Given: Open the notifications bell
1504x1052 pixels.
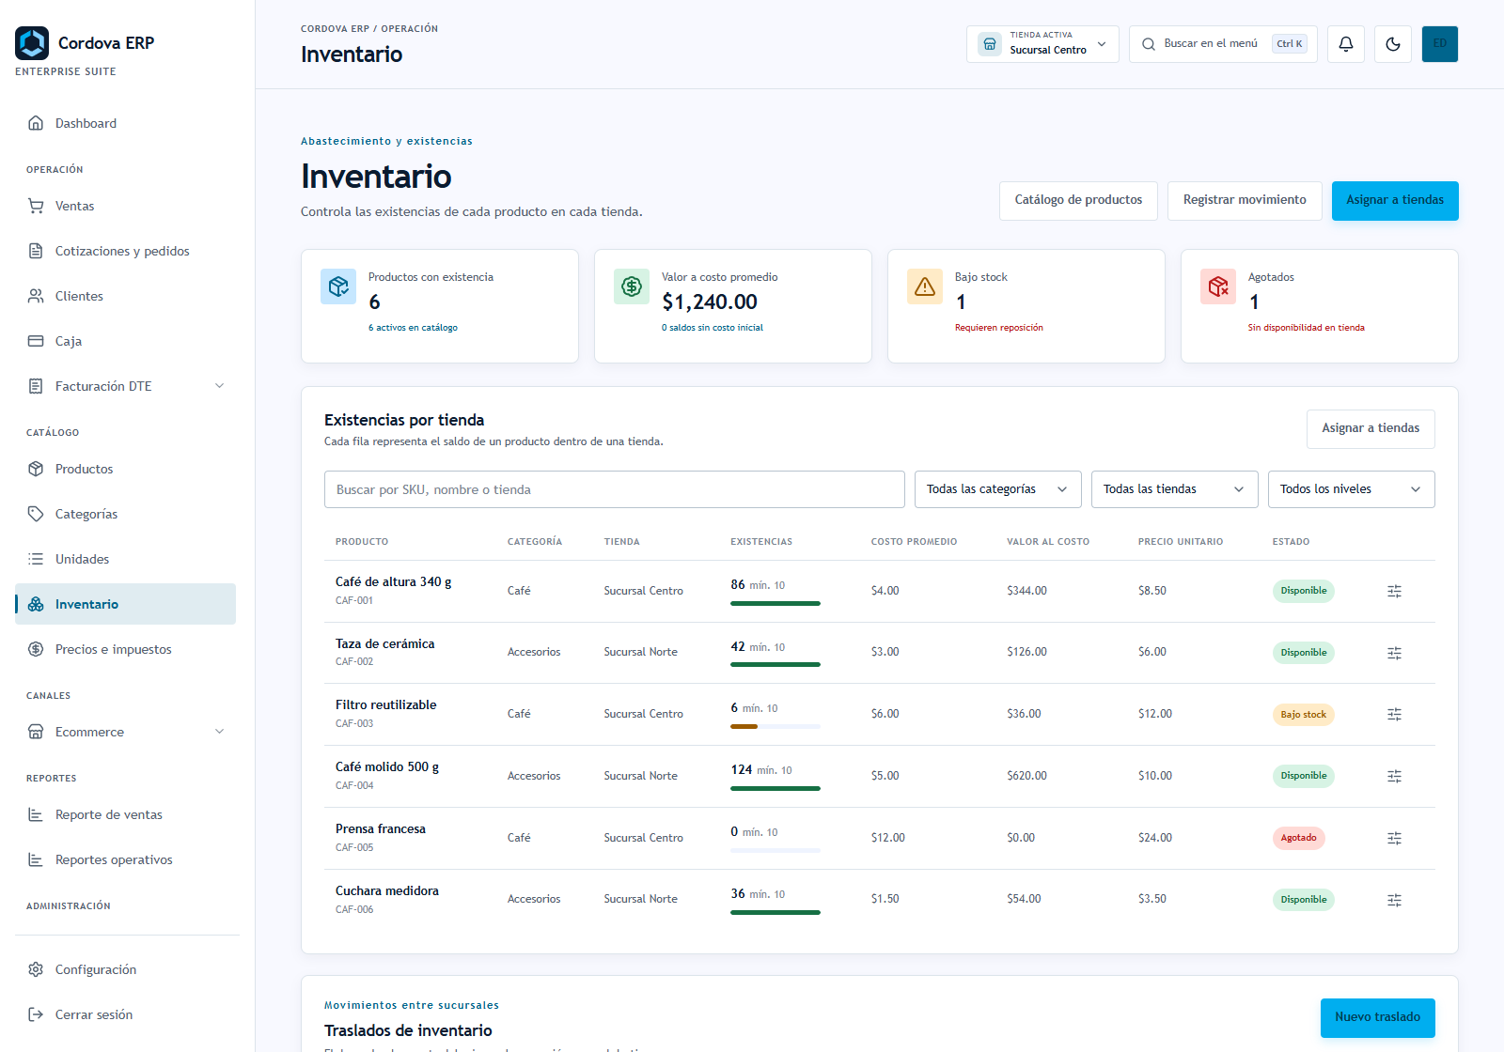Looking at the screenshot, I should [1346, 44].
